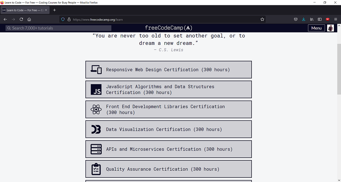The image size is (341, 182).
Task: Click the clipboard checklist icon
Action: (96, 169)
